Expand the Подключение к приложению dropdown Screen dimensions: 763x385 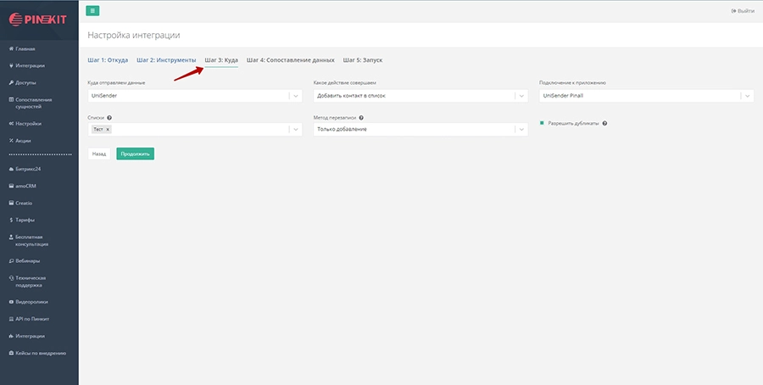(x=645, y=96)
